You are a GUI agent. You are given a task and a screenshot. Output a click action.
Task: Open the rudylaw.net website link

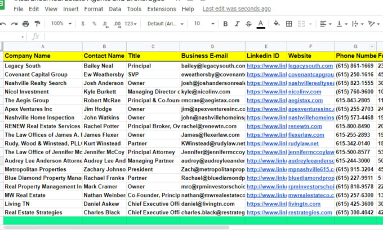click(304, 143)
